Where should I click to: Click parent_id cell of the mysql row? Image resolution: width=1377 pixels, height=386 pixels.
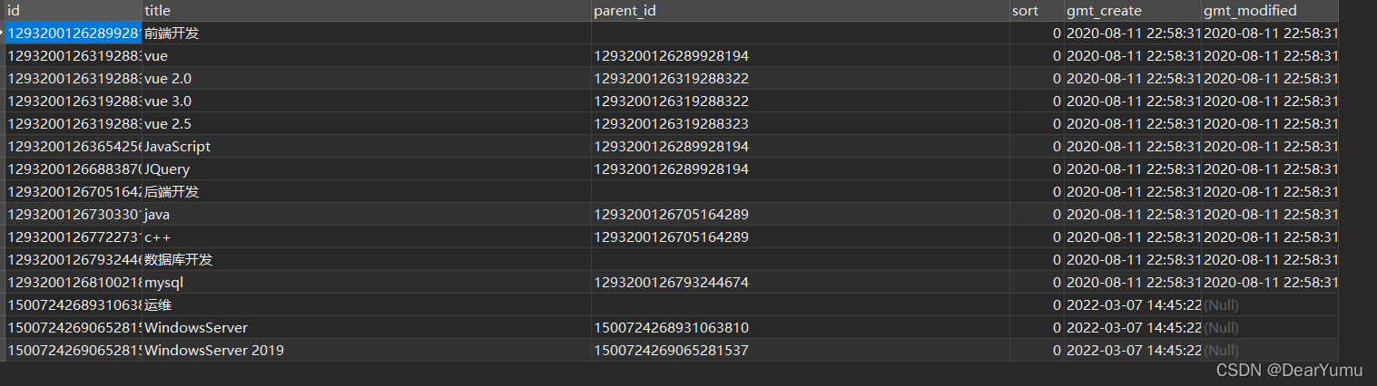click(x=800, y=283)
